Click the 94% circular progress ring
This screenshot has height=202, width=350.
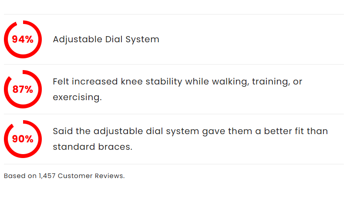coord(23,39)
